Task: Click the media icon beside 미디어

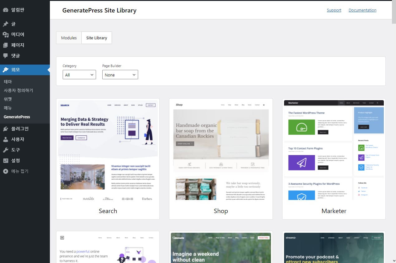Action: point(6,35)
